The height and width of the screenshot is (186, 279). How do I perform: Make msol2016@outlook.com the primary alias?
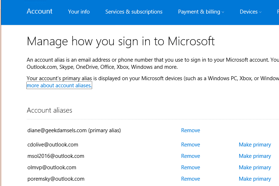[x=255, y=156]
